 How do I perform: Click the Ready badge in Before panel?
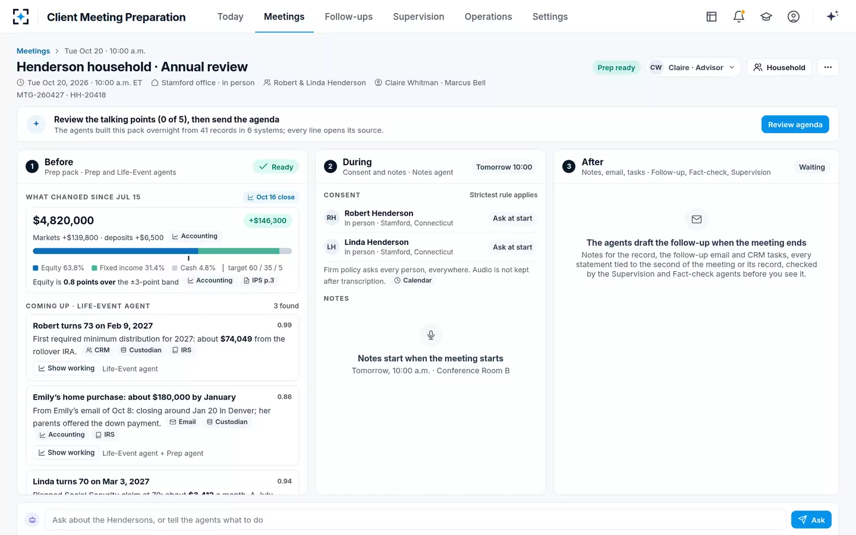coord(276,167)
